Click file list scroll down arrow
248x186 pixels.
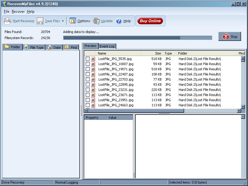click(243, 107)
